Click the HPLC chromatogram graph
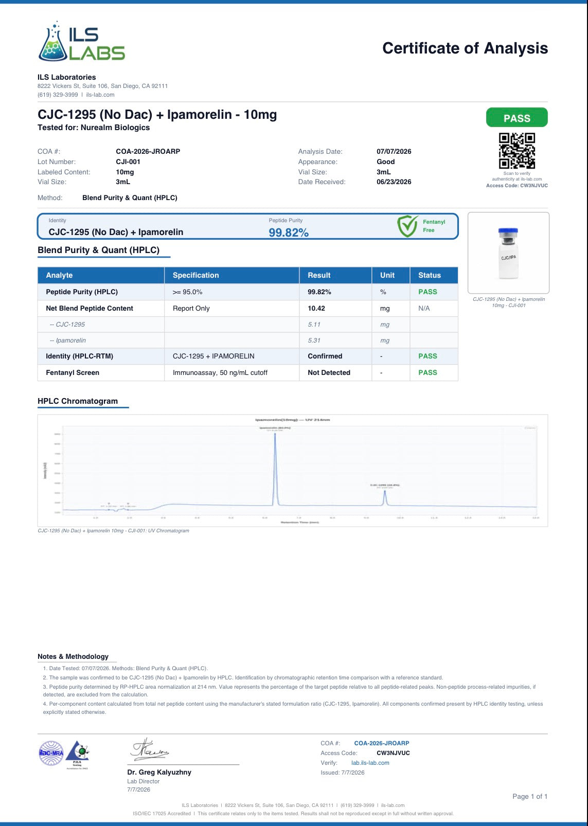588x826 pixels. pos(293,470)
